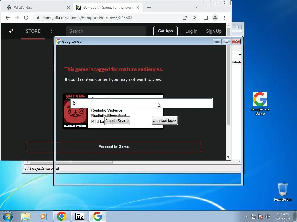The width and height of the screenshot is (297, 222).
Task: Click the Chrome address bar URL
Action: 87,18
